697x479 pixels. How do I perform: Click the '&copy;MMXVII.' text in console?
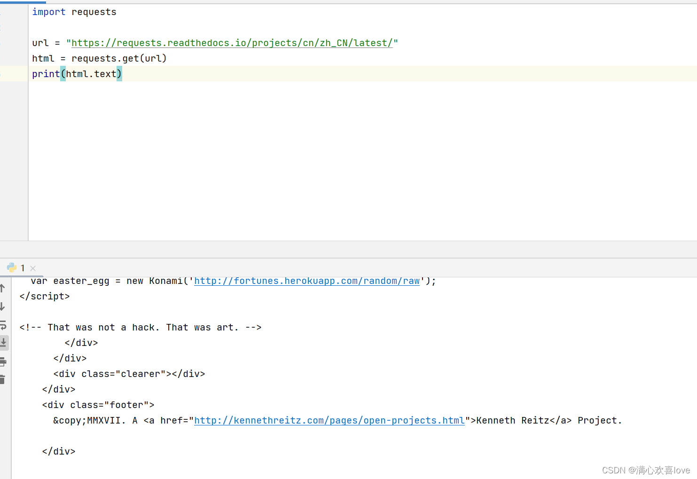pos(89,420)
